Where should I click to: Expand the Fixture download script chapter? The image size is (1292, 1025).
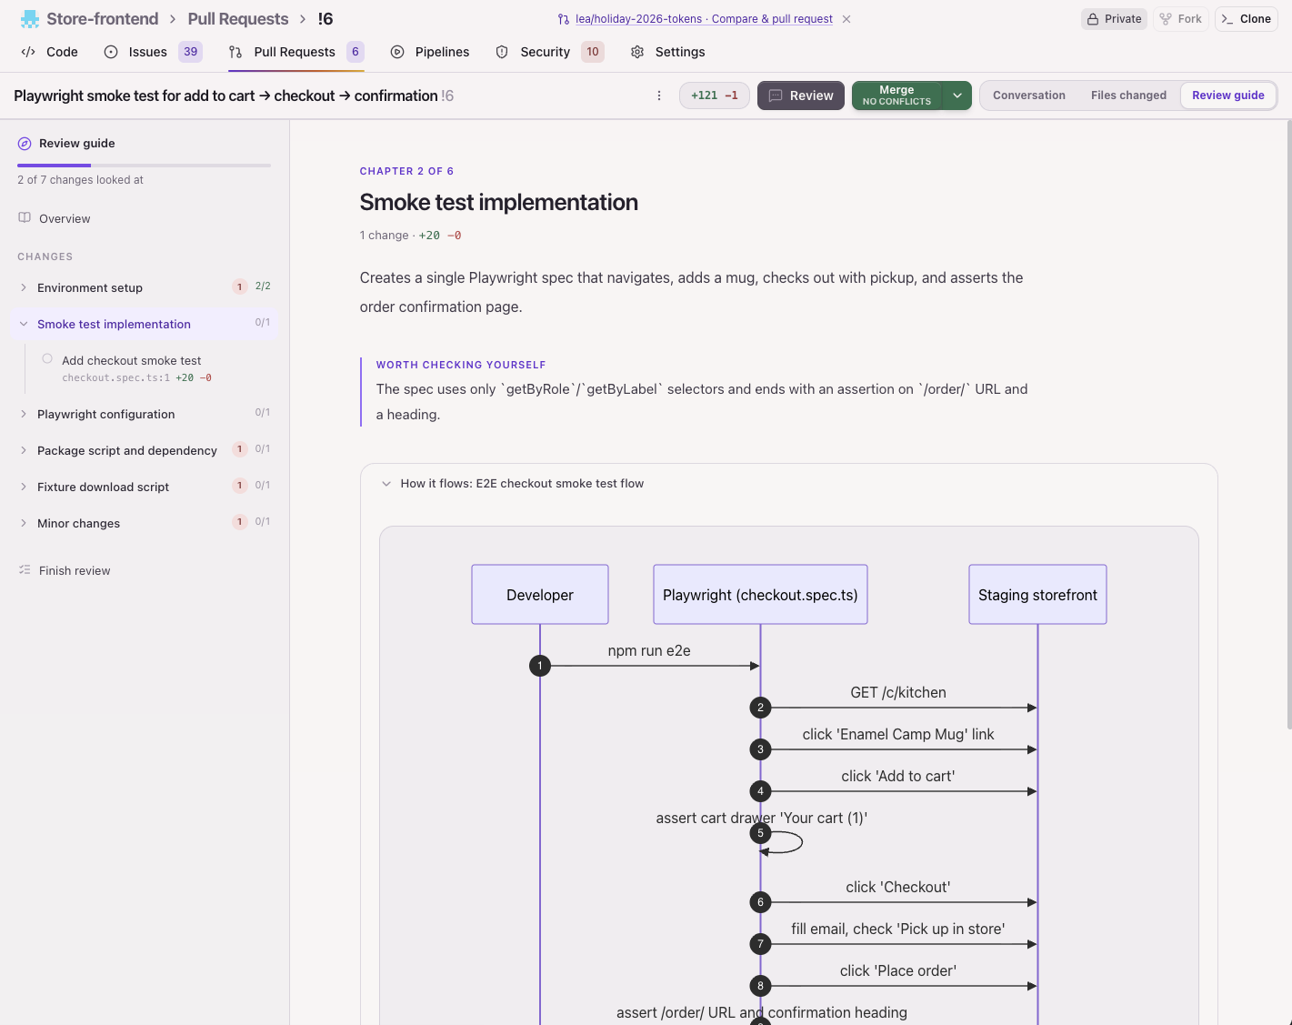tap(24, 487)
